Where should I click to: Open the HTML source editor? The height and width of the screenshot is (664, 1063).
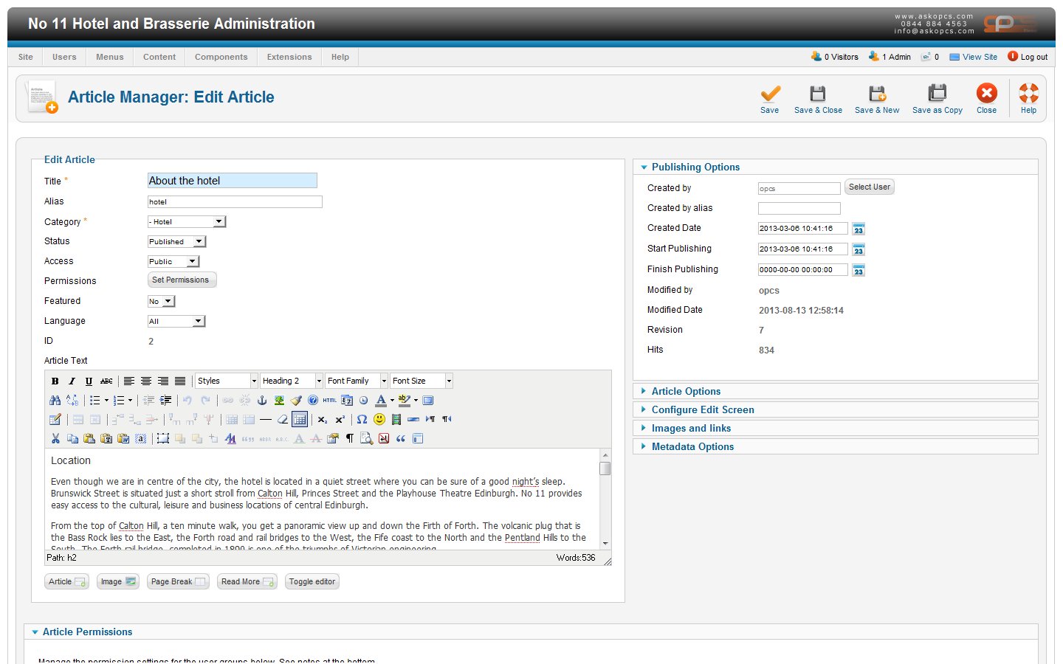tap(329, 401)
